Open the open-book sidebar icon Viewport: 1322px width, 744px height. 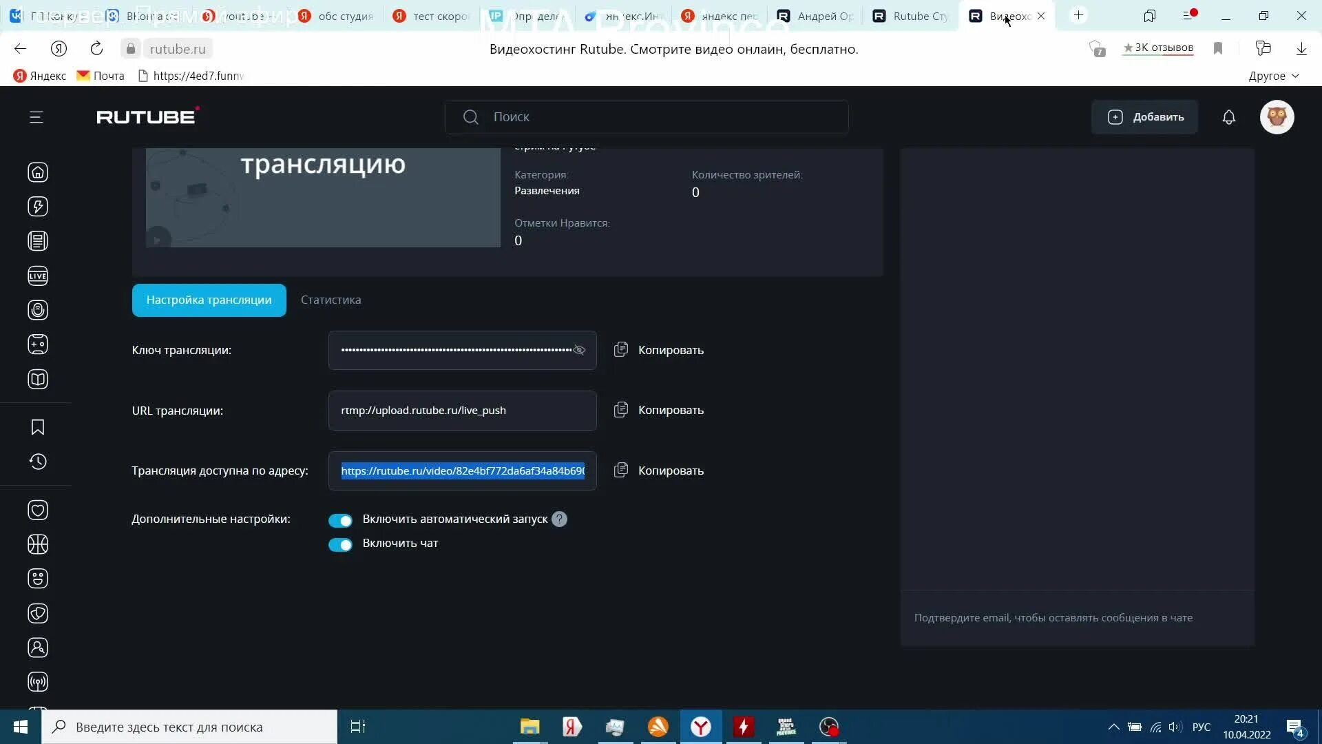click(x=38, y=380)
